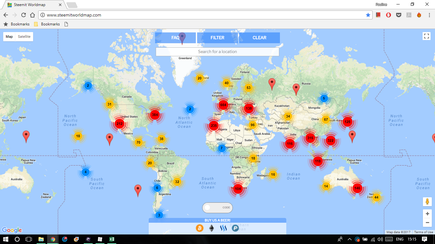435x244 pixels.
Task: Click the Bitcoin donation icon
Action: 200,228
